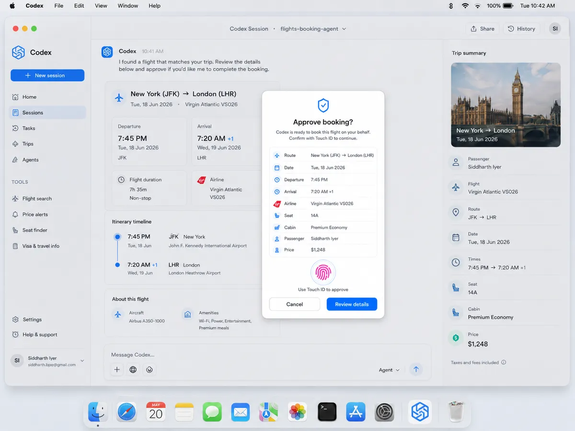Click the Bluetooth icon in menu bar
The image size is (575, 431).
click(x=451, y=6)
